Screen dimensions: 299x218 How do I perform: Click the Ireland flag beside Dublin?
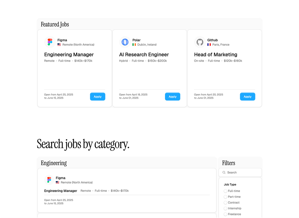(x=134, y=44)
